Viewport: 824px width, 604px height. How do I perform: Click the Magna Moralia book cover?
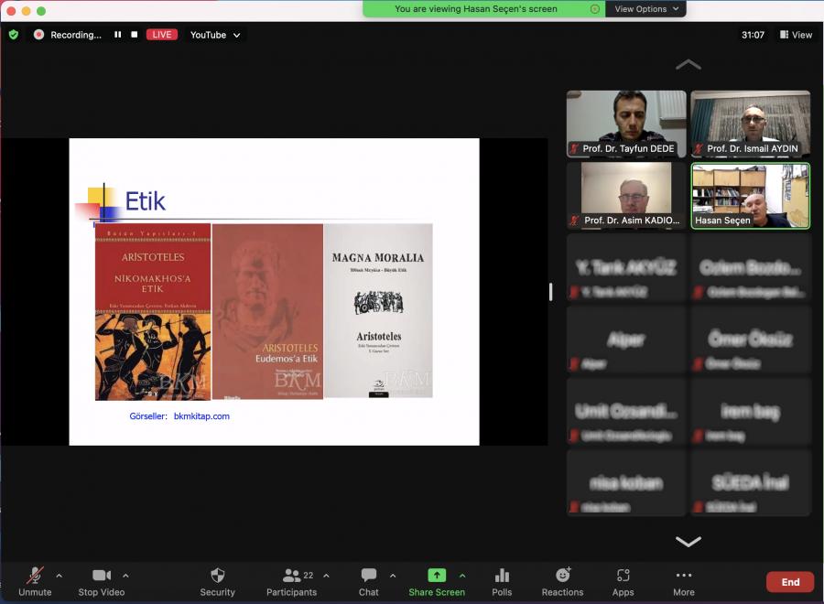pyautogui.click(x=378, y=310)
